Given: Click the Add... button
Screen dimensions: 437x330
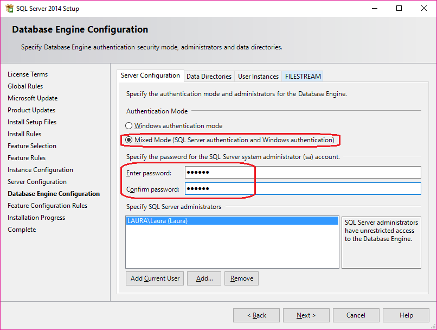Looking at the screenshot, I should 204,278.
